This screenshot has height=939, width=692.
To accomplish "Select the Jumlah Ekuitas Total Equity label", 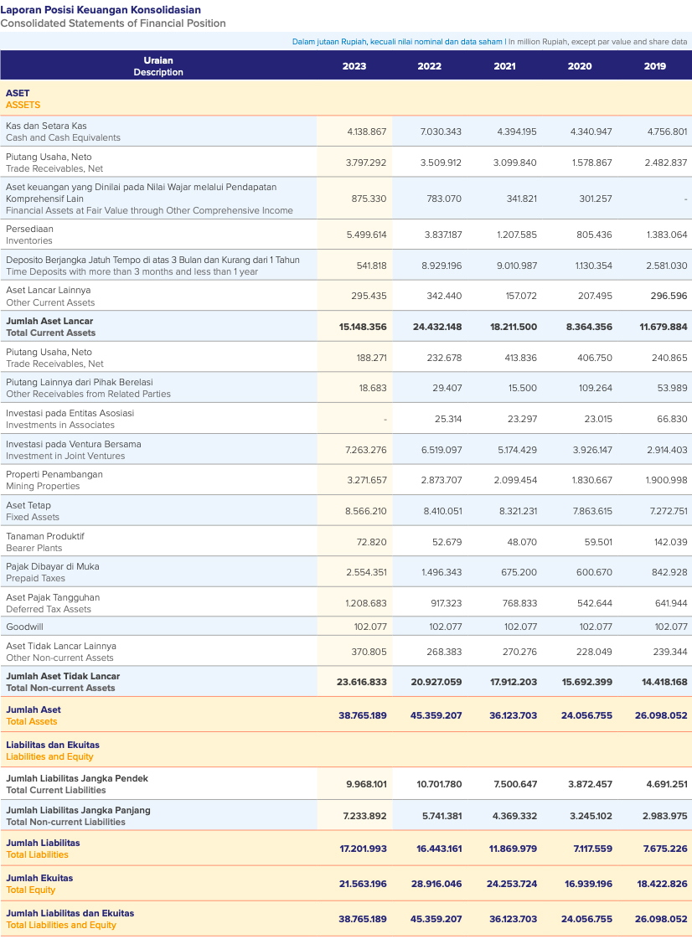I will [x=39, y=884].
